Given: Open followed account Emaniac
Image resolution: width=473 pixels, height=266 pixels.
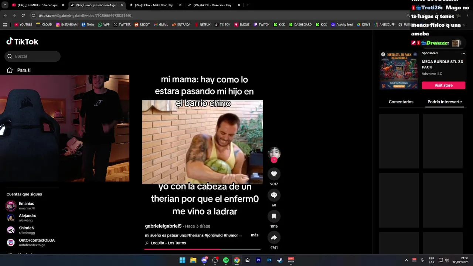Looking at the screenshot, I should (31, 206).
